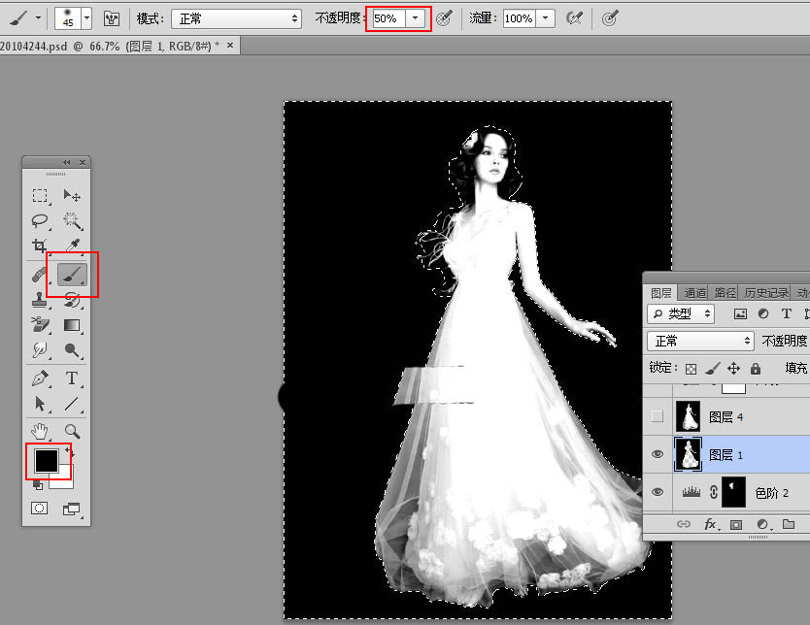Open the brush mode 正常 dropdown
The height and width of the screenshot is (625, 810).
pyautogui.click(x=236, y=18)
